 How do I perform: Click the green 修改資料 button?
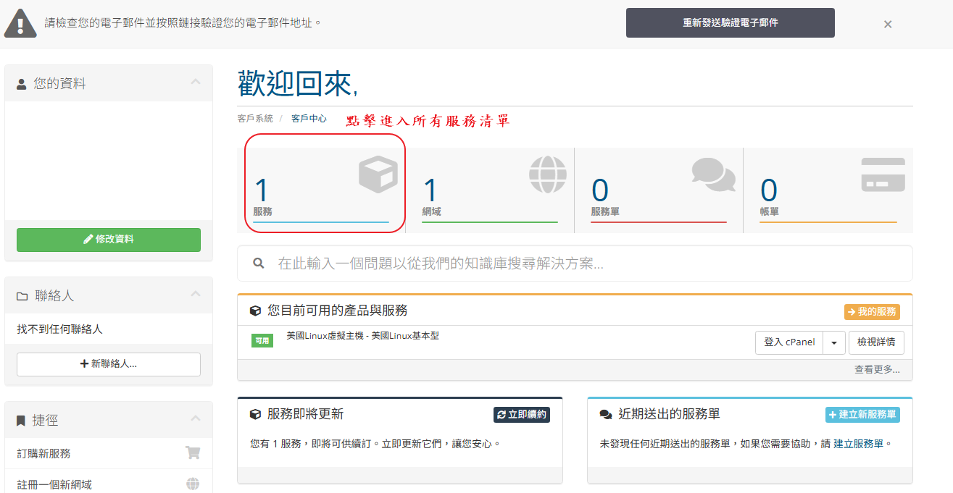109,240
